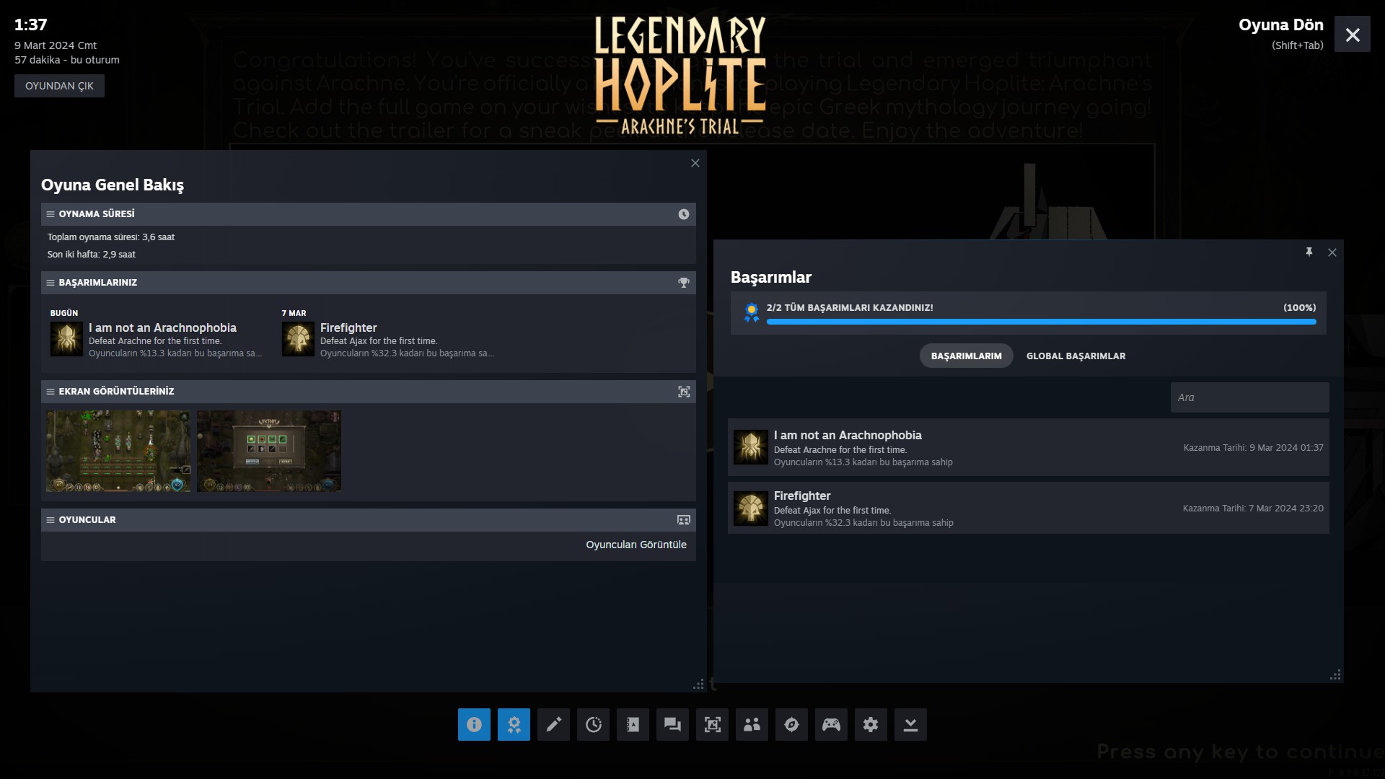This screenshot has height=779, width=1385.
Task: Click Oyuncuları Görüntüle link
Action: pos(636,545)
